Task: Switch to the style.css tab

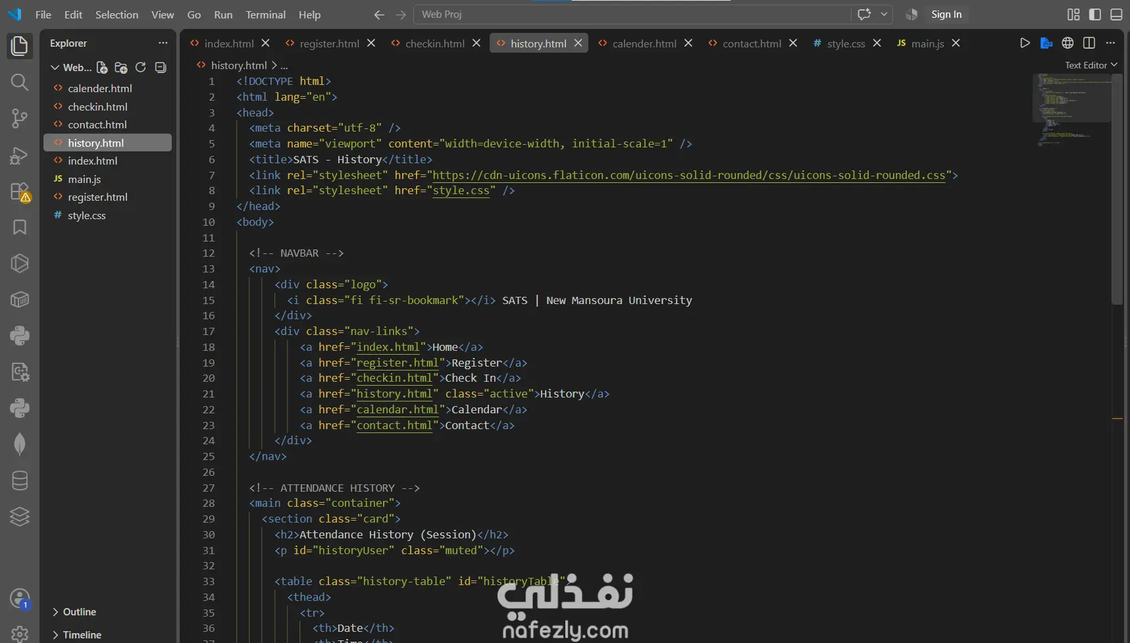Action: pos(846,43)
